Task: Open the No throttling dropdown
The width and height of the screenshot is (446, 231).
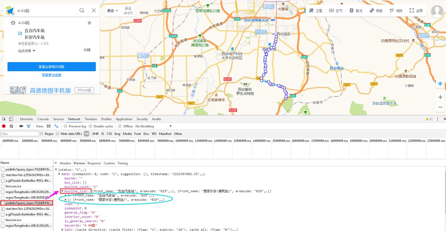Action: click(154, 126)
